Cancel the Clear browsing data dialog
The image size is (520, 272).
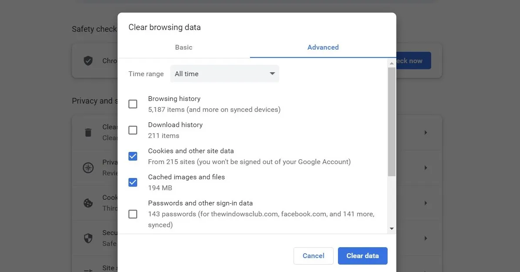pos(313,255)
